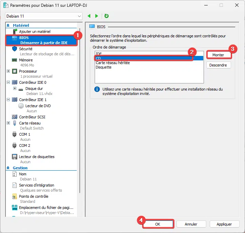Click the Debian 11.vhdx text
The image size is (245, 233).
39,94
